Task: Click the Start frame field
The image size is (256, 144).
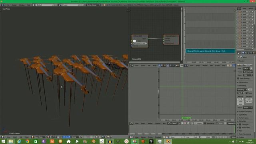Action: coord(177,137)
